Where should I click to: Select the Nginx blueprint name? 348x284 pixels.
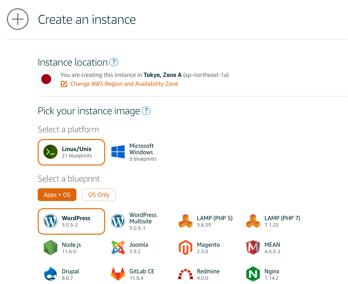point(272,271)
